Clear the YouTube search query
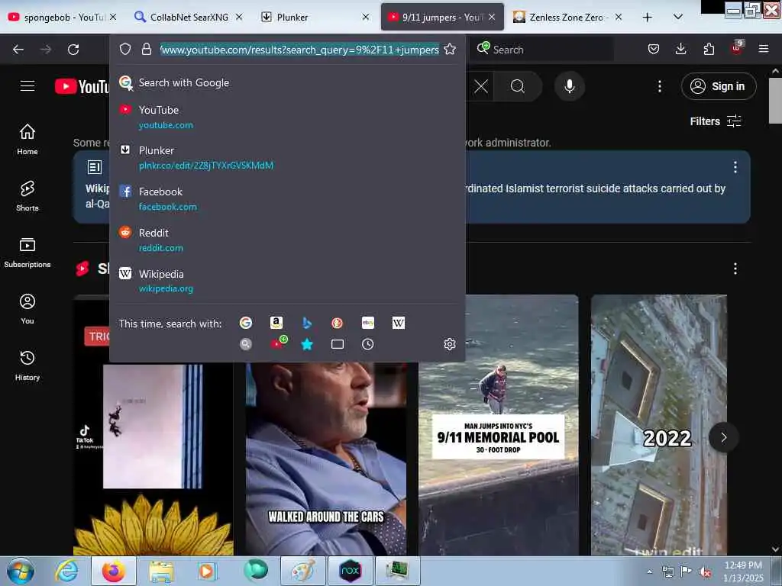Image resolution: width=782 pixels, height=586 pixels. pyautogui.click(x=481, y=86)
